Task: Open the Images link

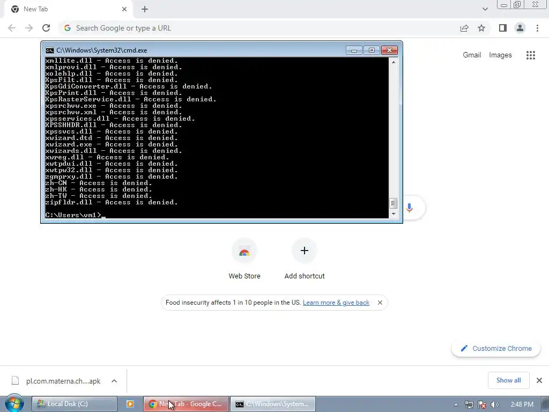Action: (500, 55)
